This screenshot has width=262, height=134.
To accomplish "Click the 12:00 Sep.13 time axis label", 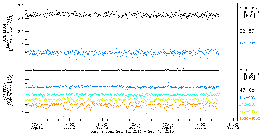I will pos(102,126).
